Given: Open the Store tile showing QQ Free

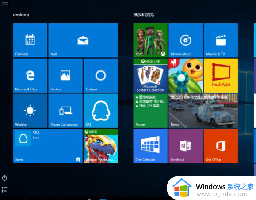Looking at the screenshot, I should 48,146.
